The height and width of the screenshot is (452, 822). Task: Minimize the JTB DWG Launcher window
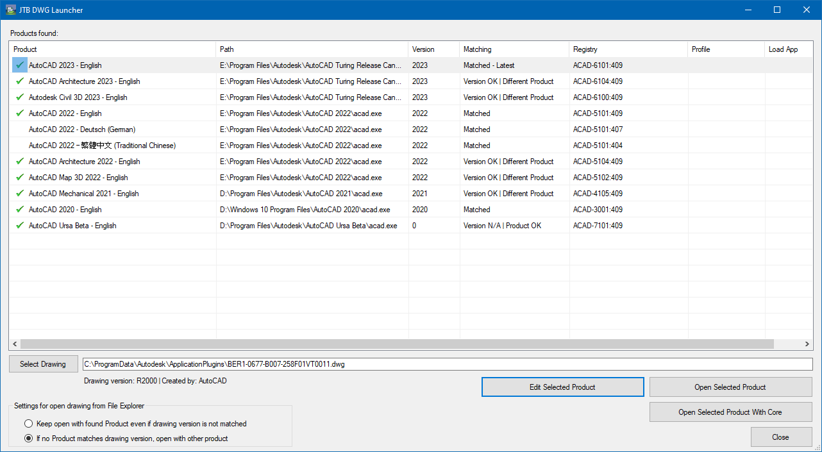[748, 10]
